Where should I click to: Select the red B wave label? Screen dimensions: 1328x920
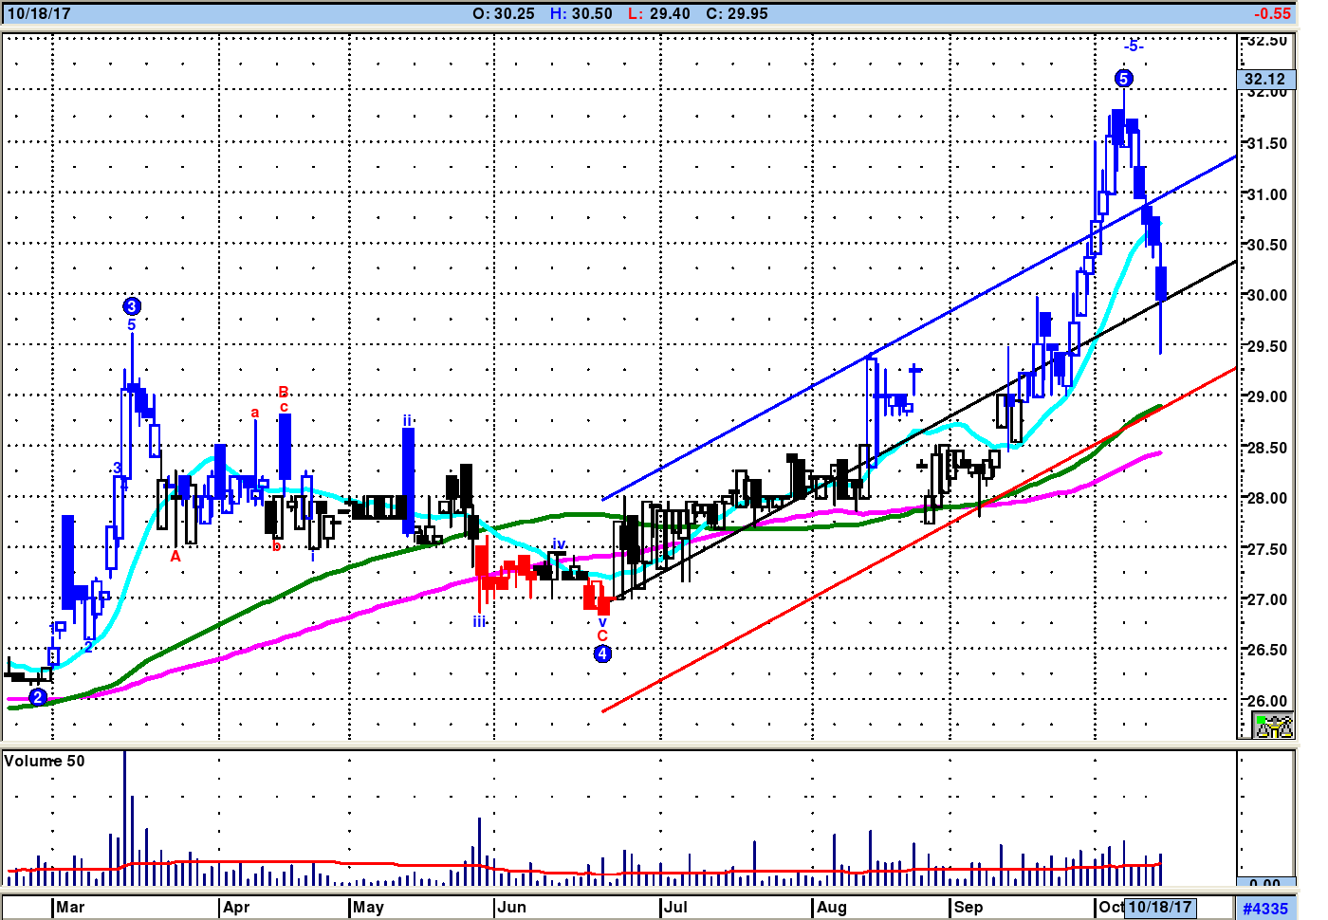283,392
